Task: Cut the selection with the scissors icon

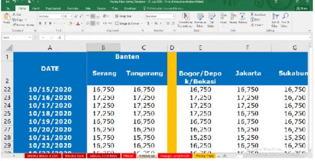Action: point(14,15)
